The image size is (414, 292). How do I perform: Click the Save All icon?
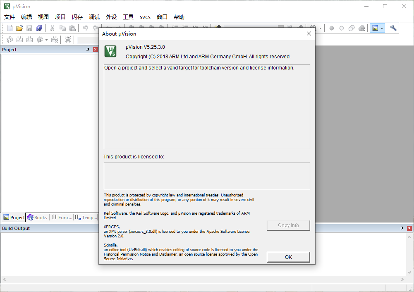(39, 28)
